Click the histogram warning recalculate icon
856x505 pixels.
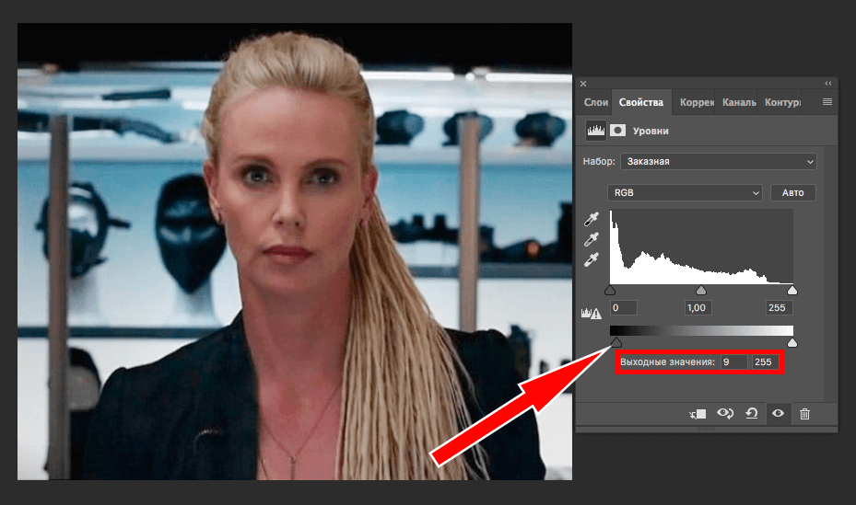[x=590, y=313]
